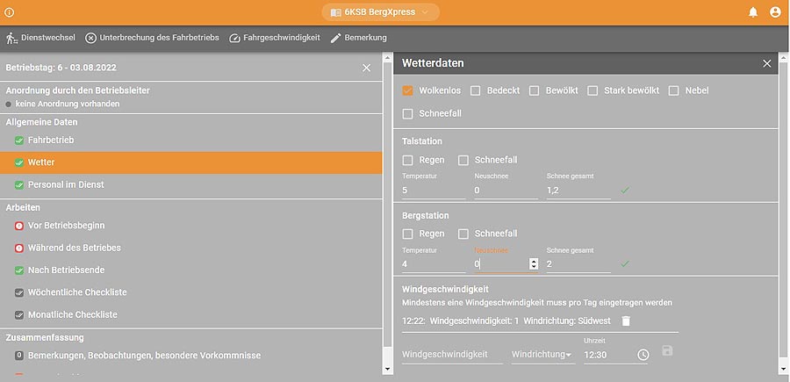Close the Betriebstag panel
This screenshot has width=790, height=382.
tap(366, 68)
